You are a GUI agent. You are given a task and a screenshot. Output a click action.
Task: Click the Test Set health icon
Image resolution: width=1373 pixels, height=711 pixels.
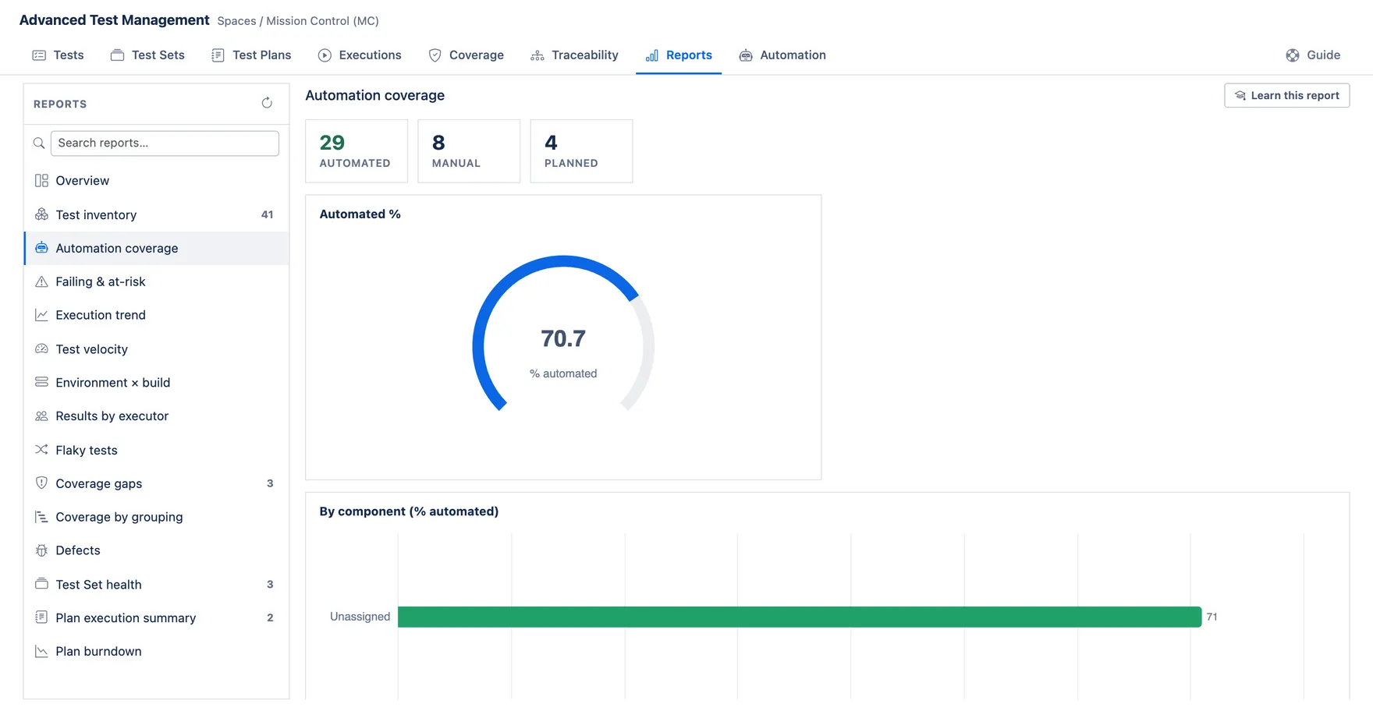point(41,584)
